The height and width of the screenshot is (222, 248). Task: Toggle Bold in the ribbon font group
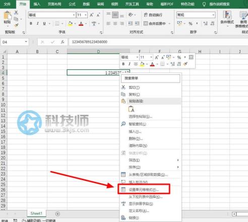pos(31,23)
